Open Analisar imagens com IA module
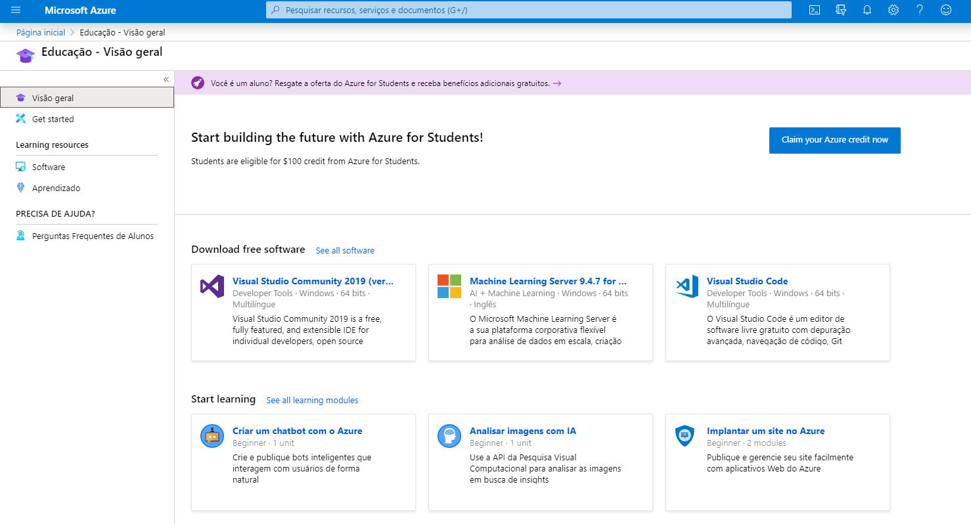 523,431
